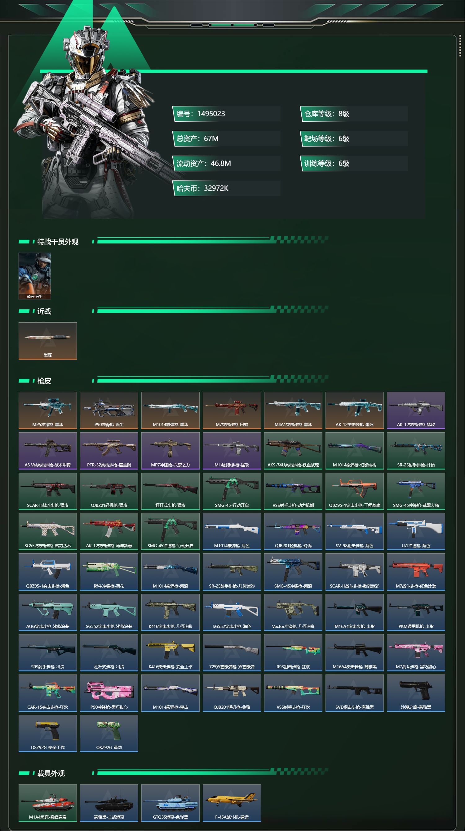This screenshot has height=831, width=465.
Task: Choose the Vector冲锋枪-几何迷彩 skin
Action: 293,612
